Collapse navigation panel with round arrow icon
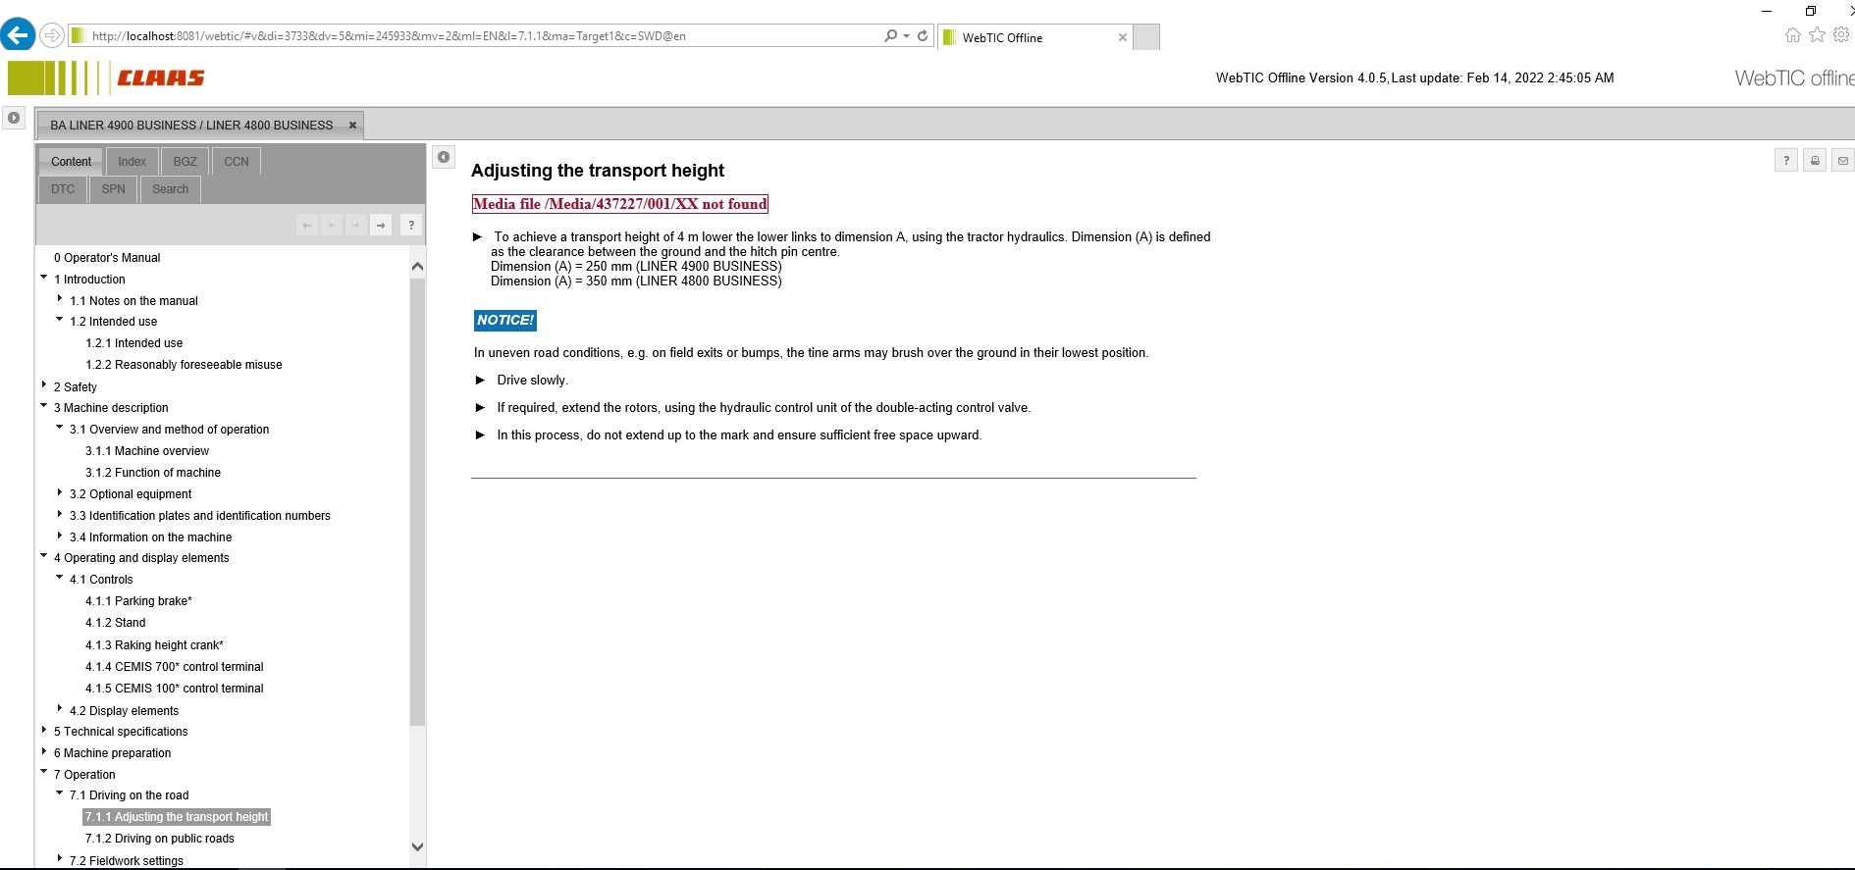Image resolution: width=1855 pixels, height=870 pixels. point(444,157)
